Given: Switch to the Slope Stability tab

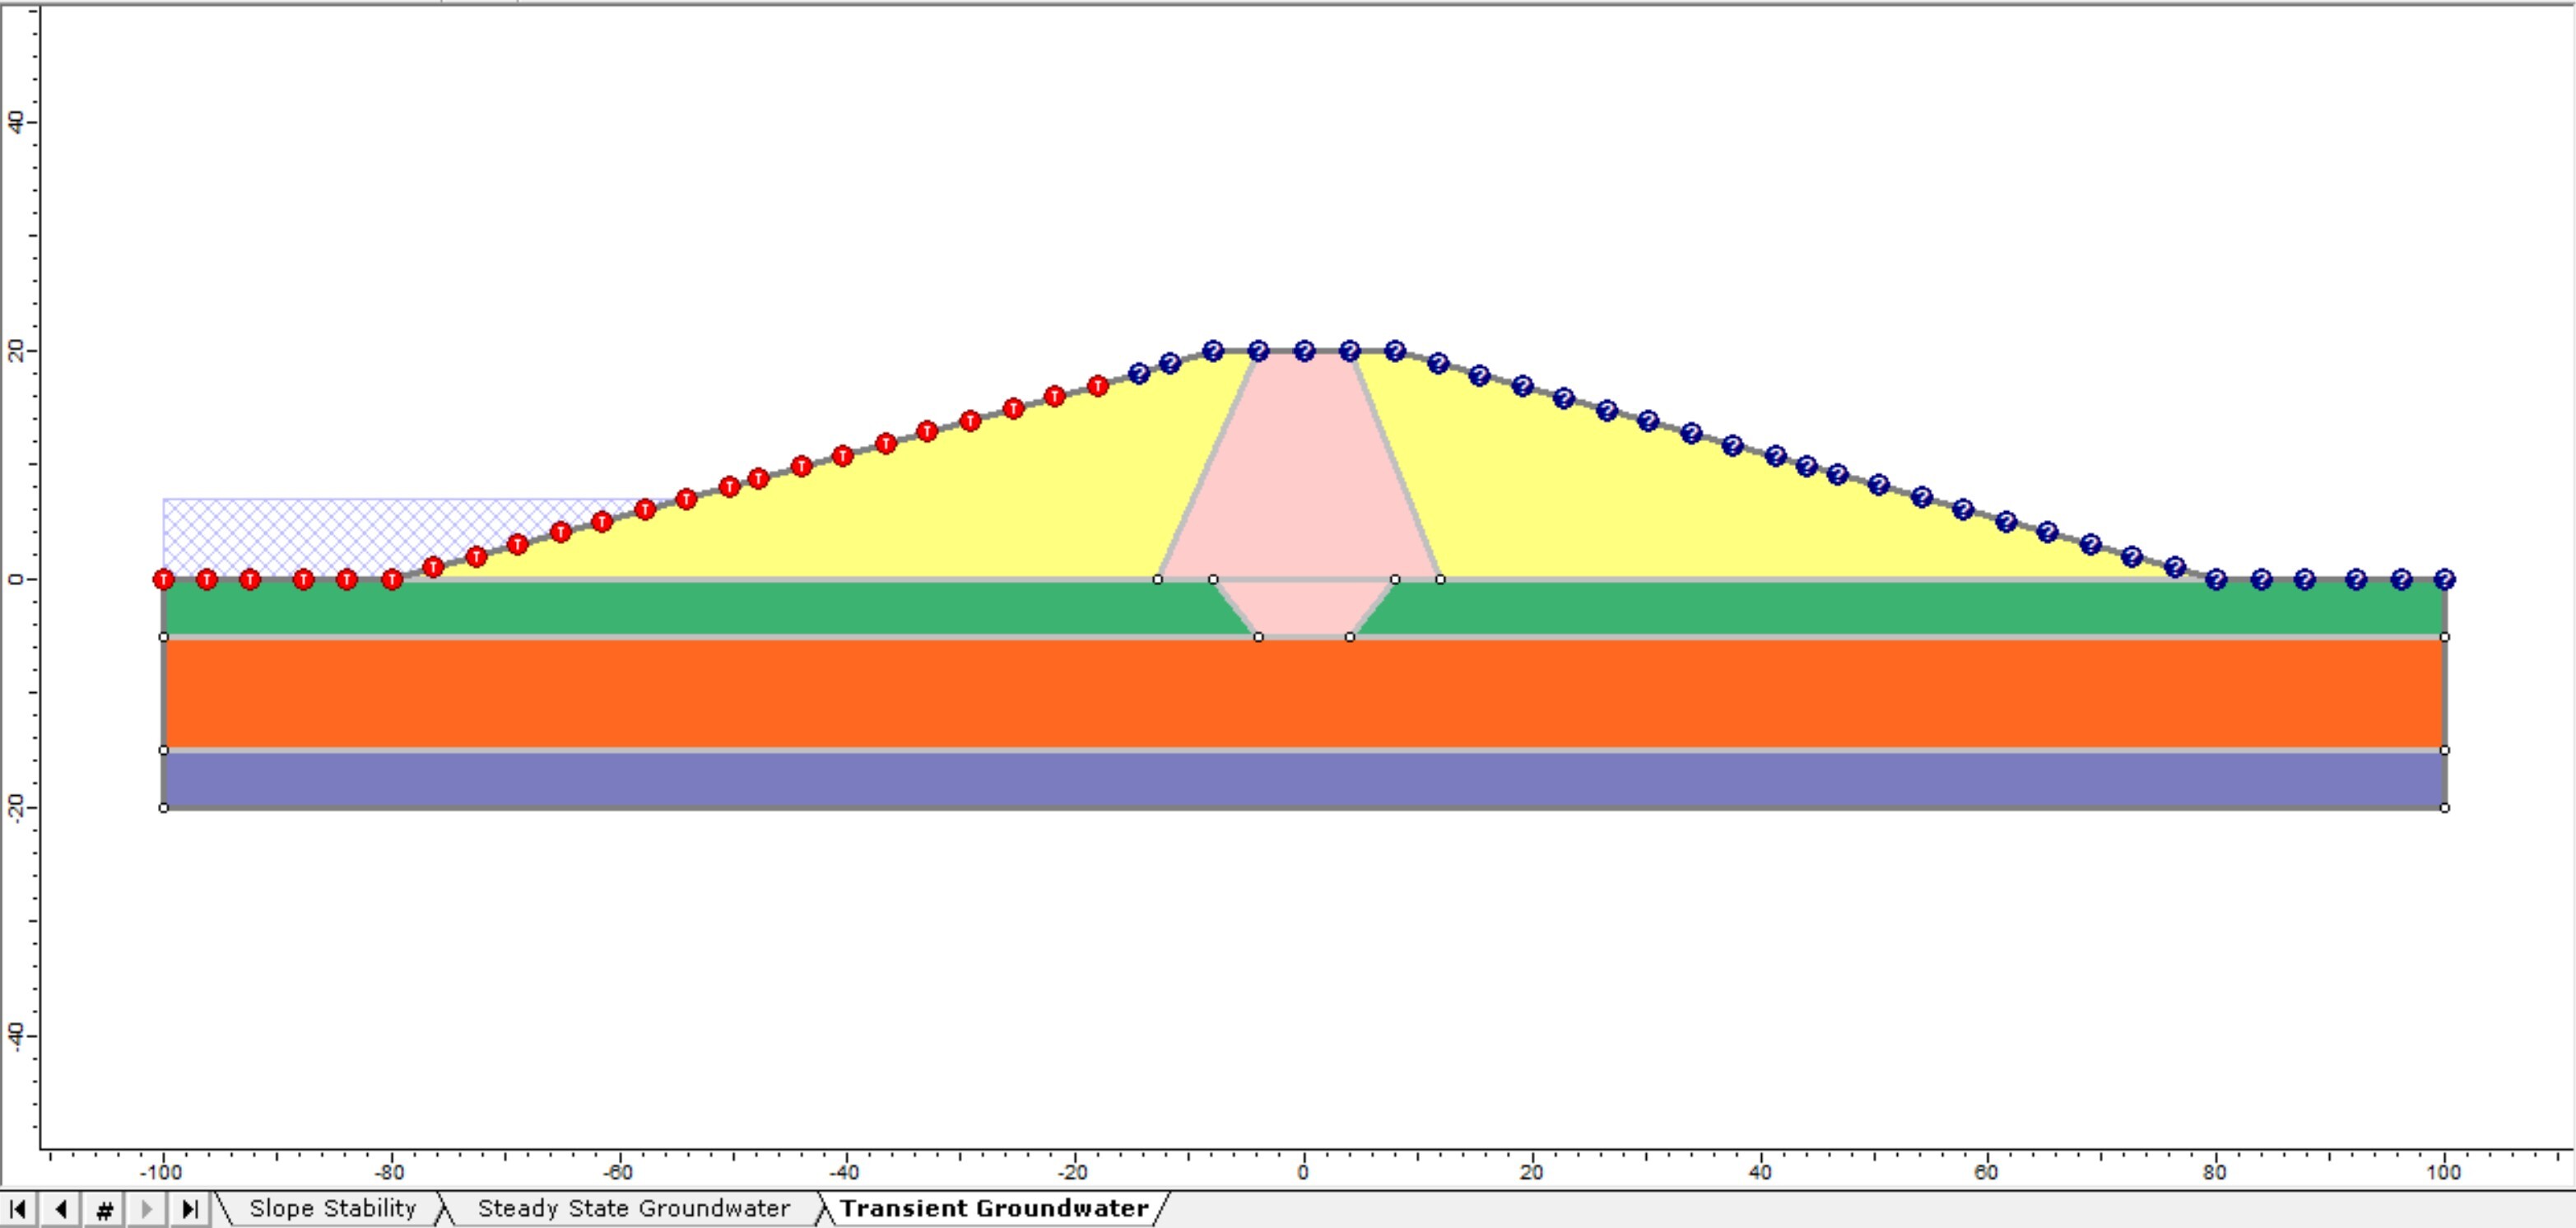Looking at the screenshot, I should coord(333,1207).
